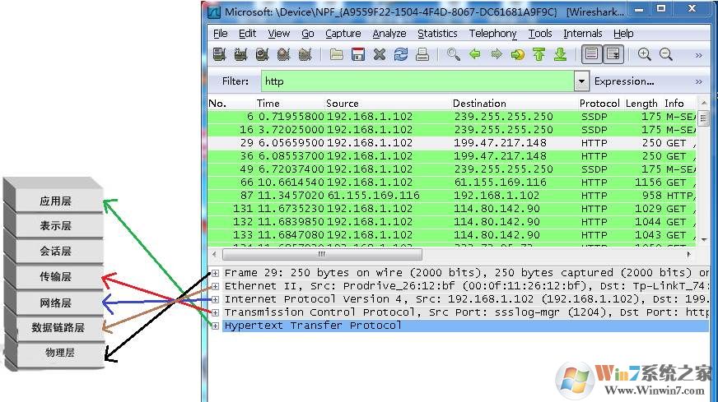Jump to first packet icon
This screenshot has width=718, height=402.
pos(539,55)
